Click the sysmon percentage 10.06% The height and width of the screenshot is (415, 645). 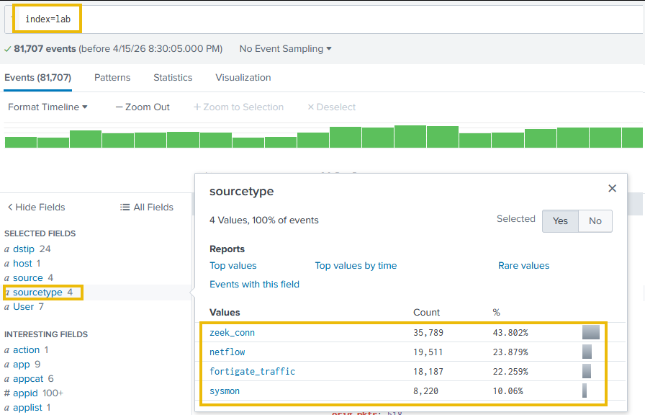tap(508, 391)
